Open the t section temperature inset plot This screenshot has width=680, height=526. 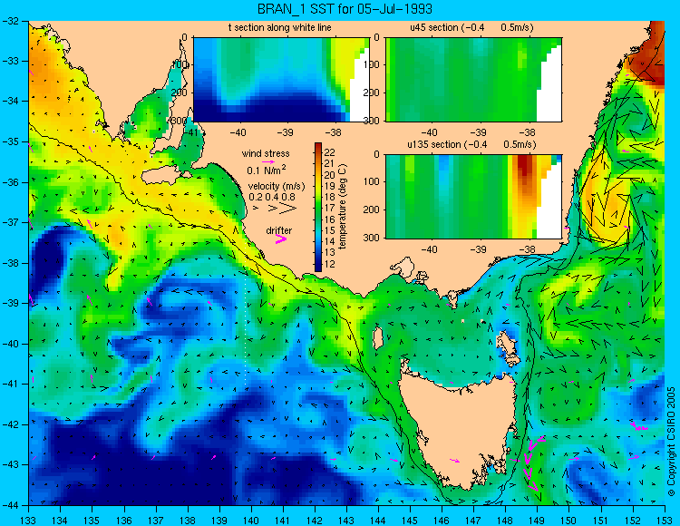(x=281, y=80)
